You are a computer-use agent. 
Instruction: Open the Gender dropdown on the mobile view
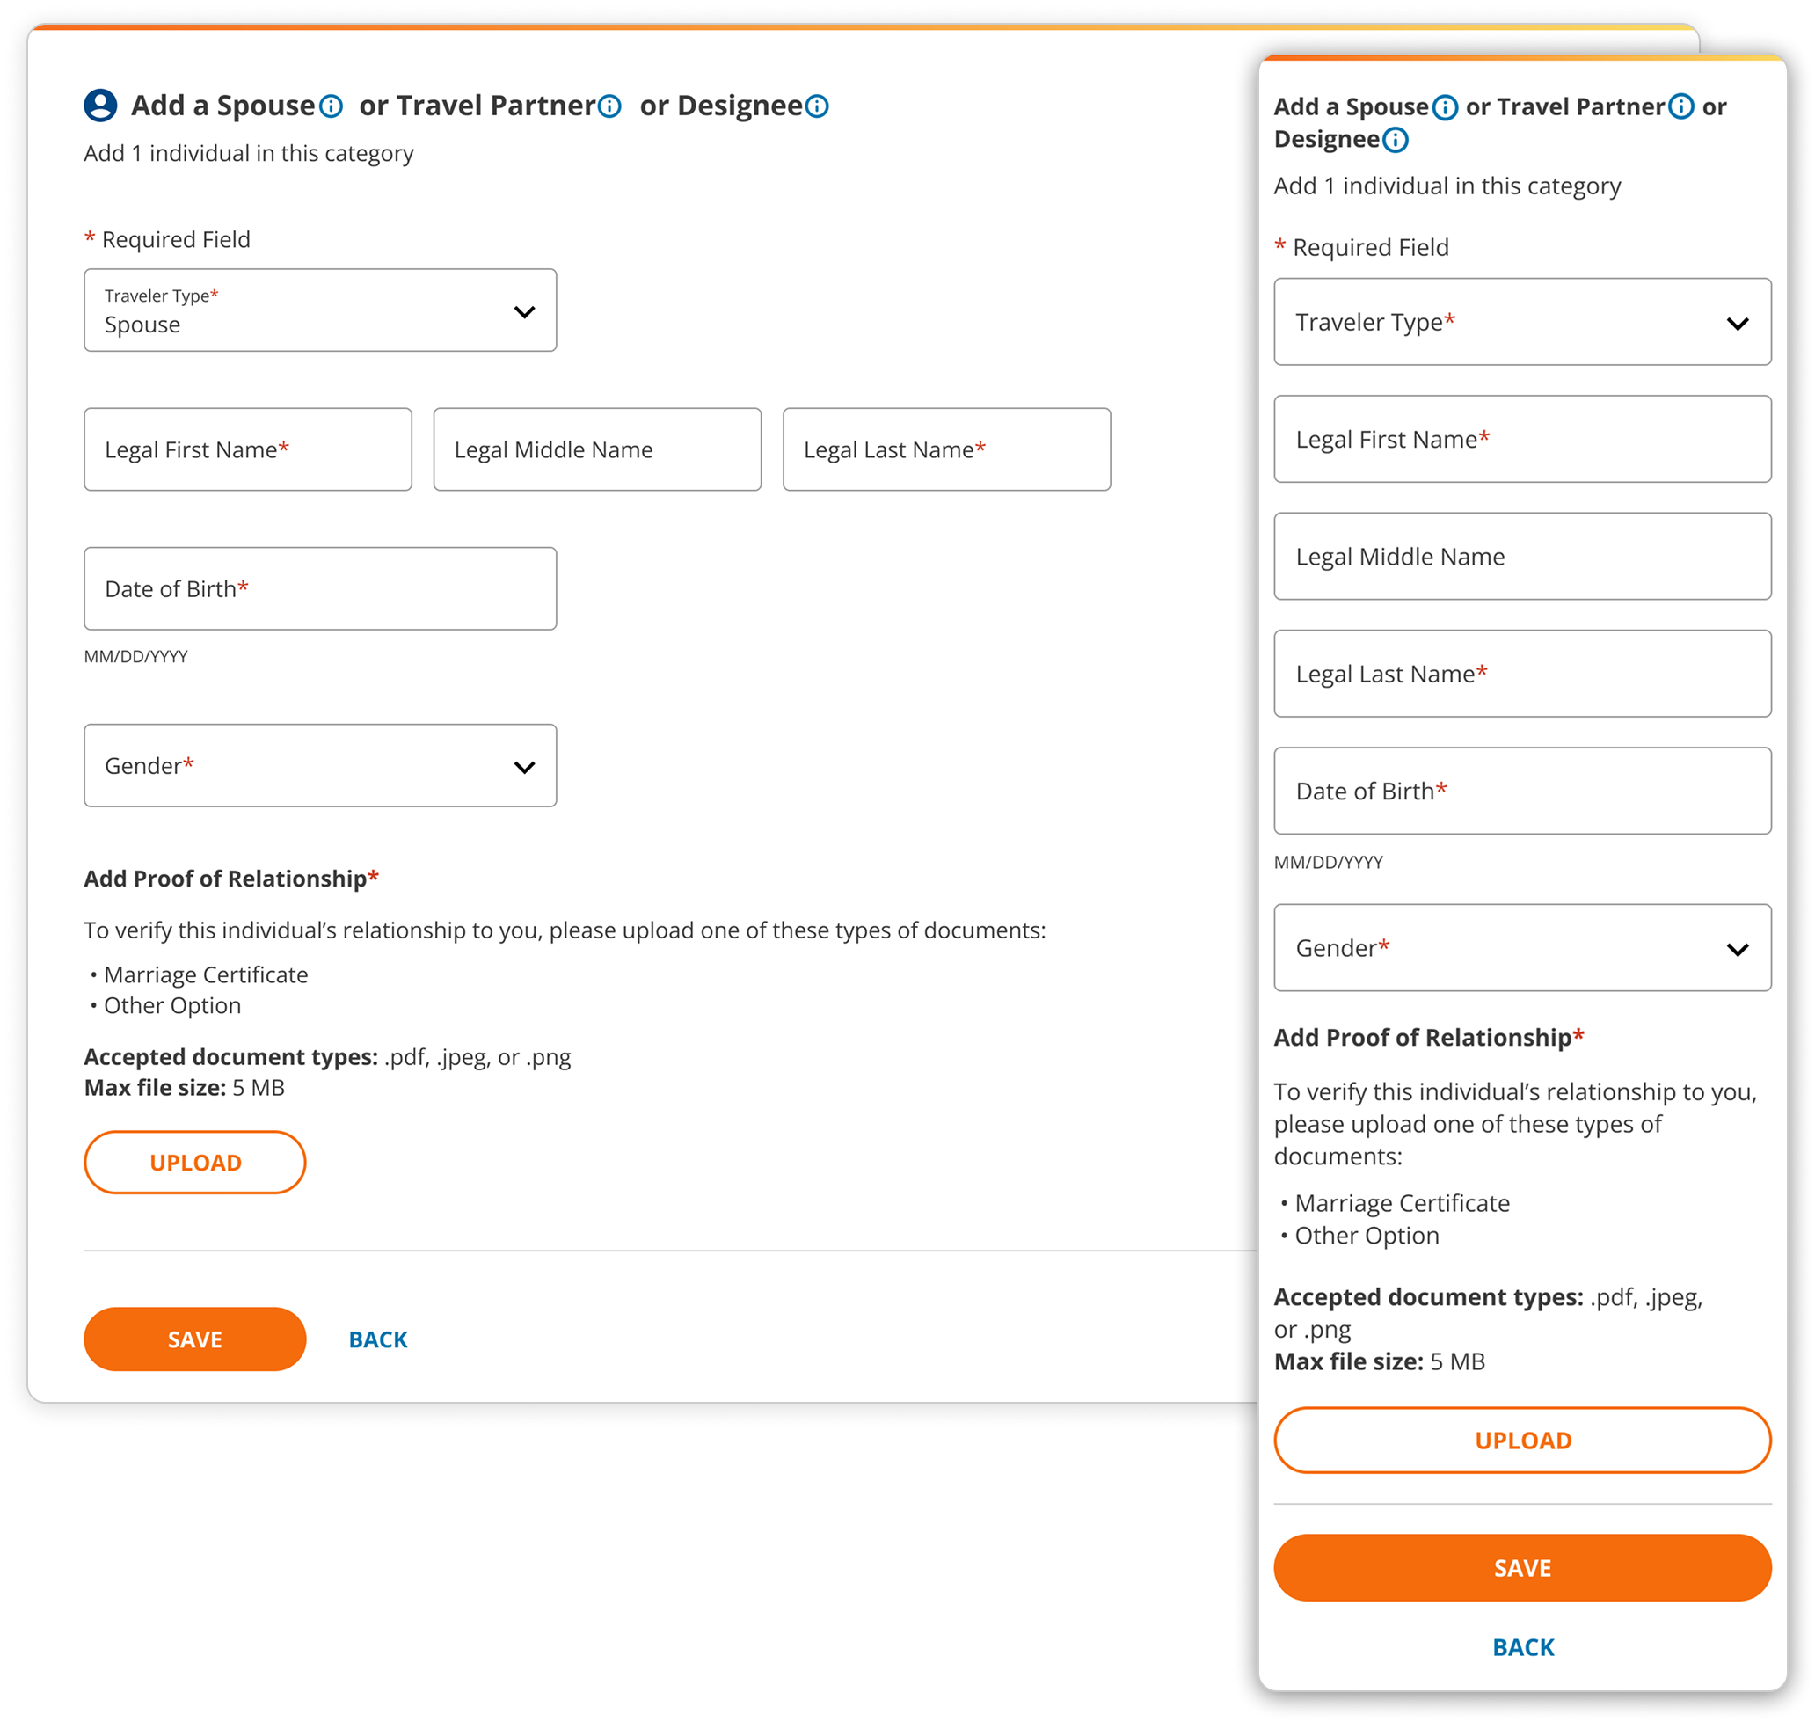1521,948
